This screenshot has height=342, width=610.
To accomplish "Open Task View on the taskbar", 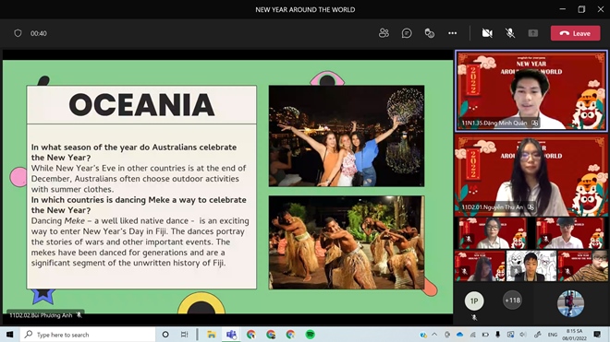I will pos(185,335).
